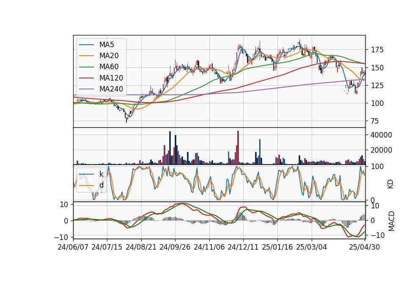Click the KD axis title

390,184
